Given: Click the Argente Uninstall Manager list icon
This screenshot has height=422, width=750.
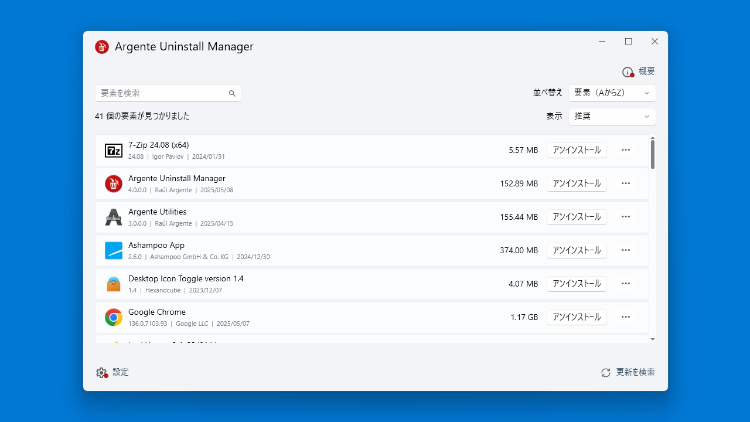Looking at the screenshot, I should pos(114,184).
